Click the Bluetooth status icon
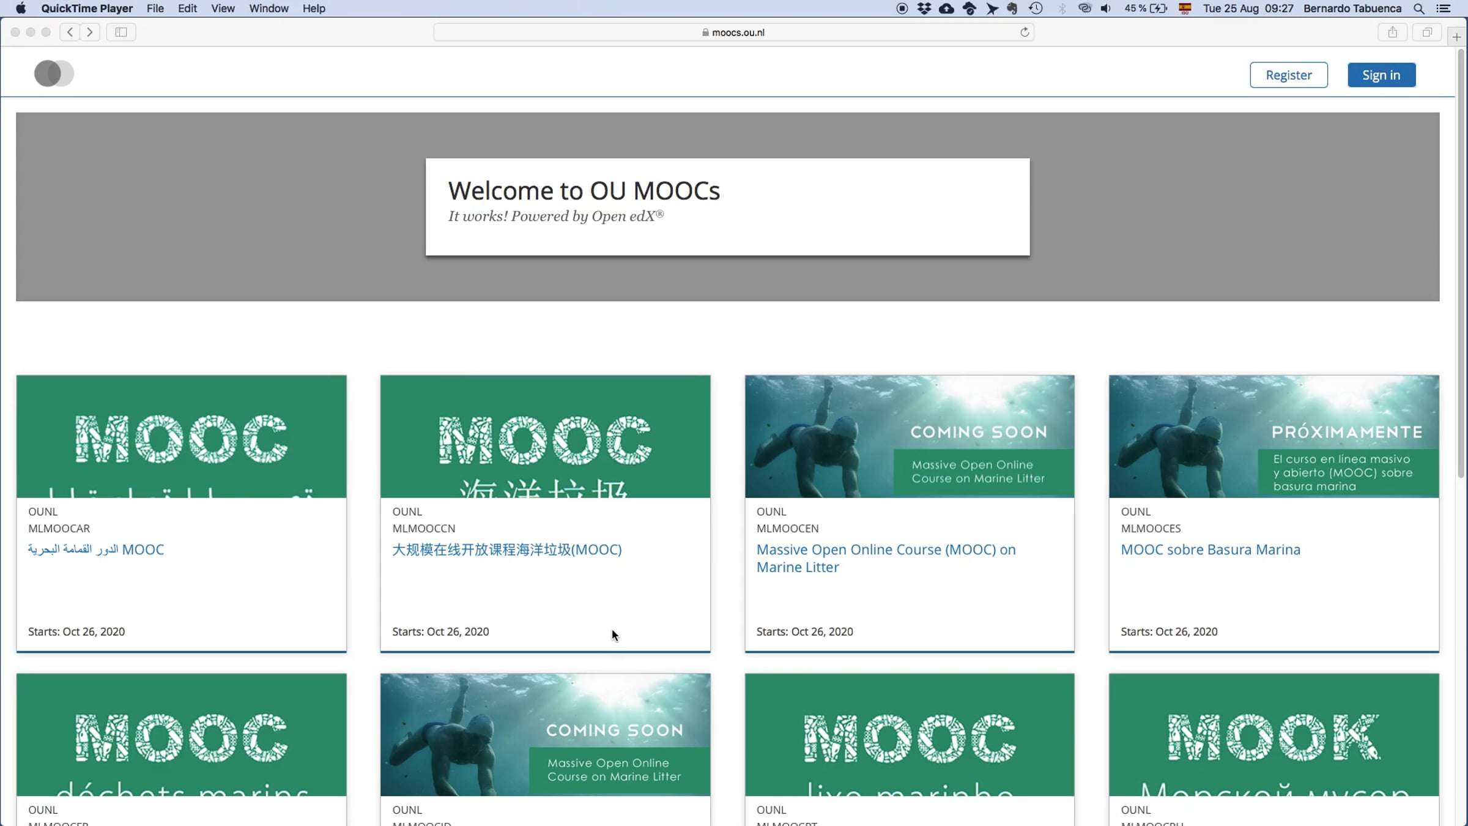The width and height of the screenshot is (1468, 826). pyautogui.click(x=1062, y=9)
